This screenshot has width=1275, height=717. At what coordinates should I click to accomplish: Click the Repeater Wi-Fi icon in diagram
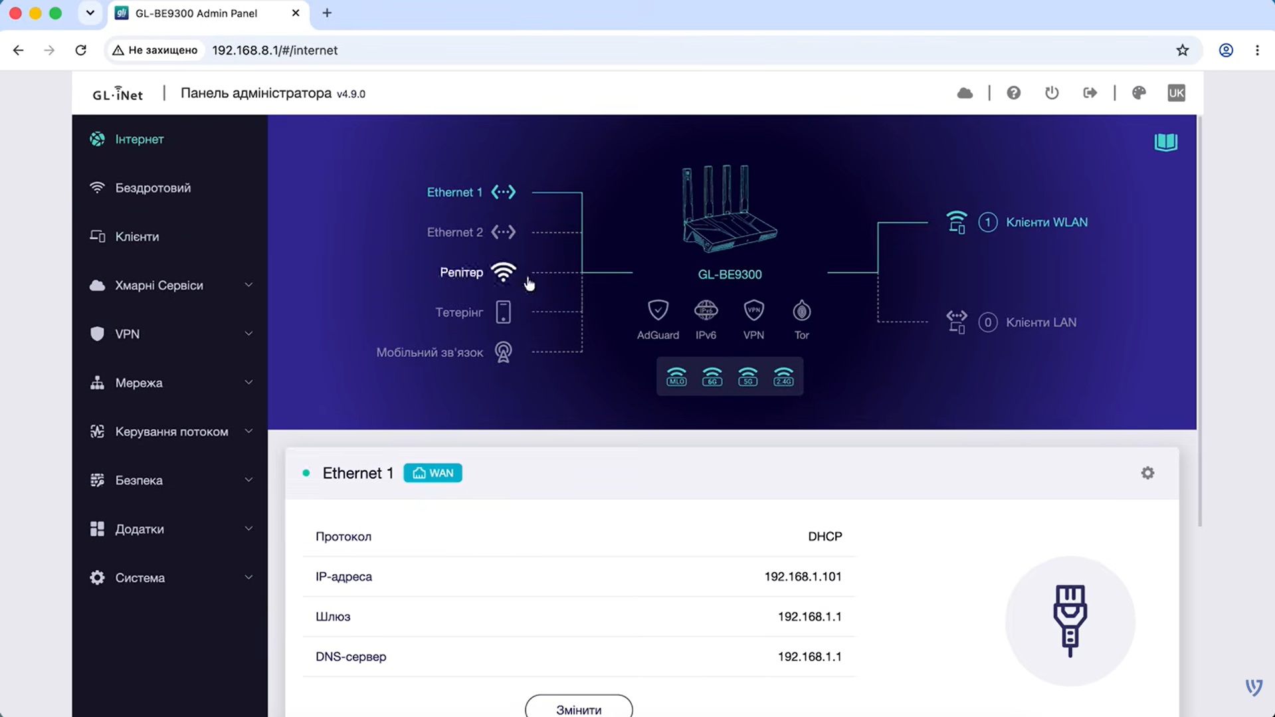click(x=503, y=272)
